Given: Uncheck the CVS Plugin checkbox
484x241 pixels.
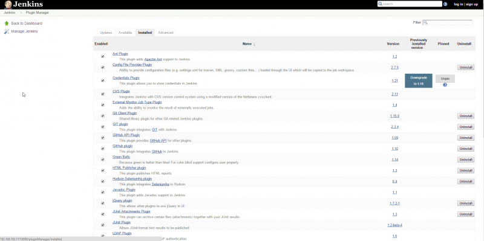Looking at the screenshot, I should tap(103, 94).
